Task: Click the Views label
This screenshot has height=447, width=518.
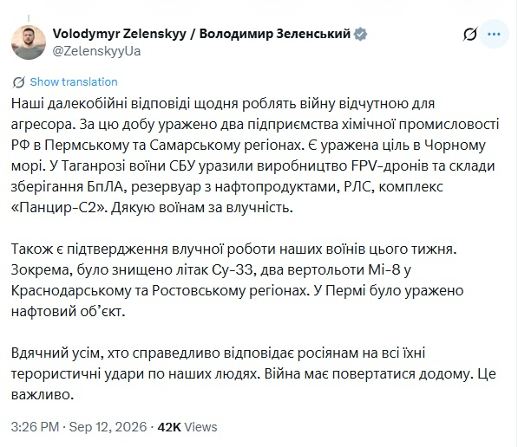Action: (200, 427)
